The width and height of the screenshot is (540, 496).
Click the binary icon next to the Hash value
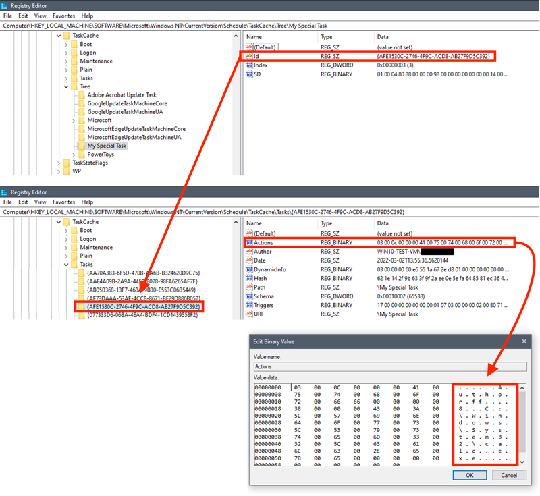click(249, 278)
